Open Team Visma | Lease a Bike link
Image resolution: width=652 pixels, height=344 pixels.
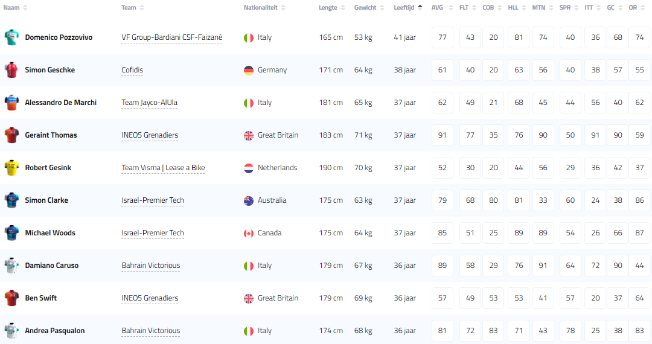point(163,168)
